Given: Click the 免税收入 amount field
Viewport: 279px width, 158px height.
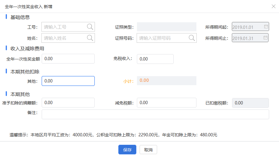Looking at the screenshot, I should pyautogui.click(x=155, y=59).
